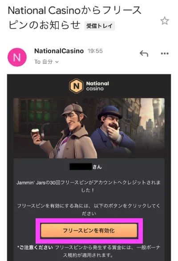Tap the pipe-holding detective in the banner
This screenshot has height=261, width=178.
67,131
